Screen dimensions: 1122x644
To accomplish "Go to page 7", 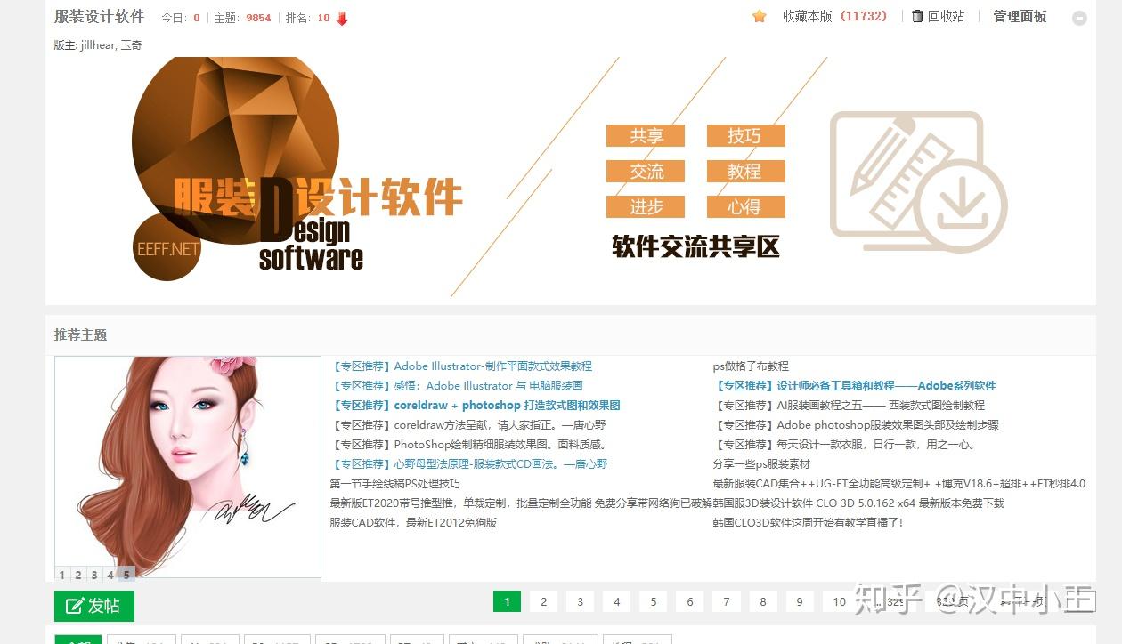I will (x=726, y=601).
